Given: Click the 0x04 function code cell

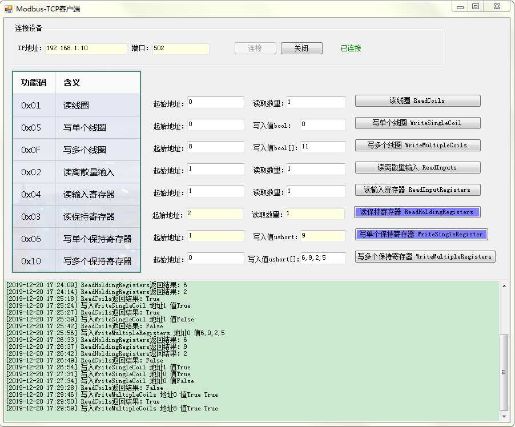Looking at the screenshot, I should point(34,195).
